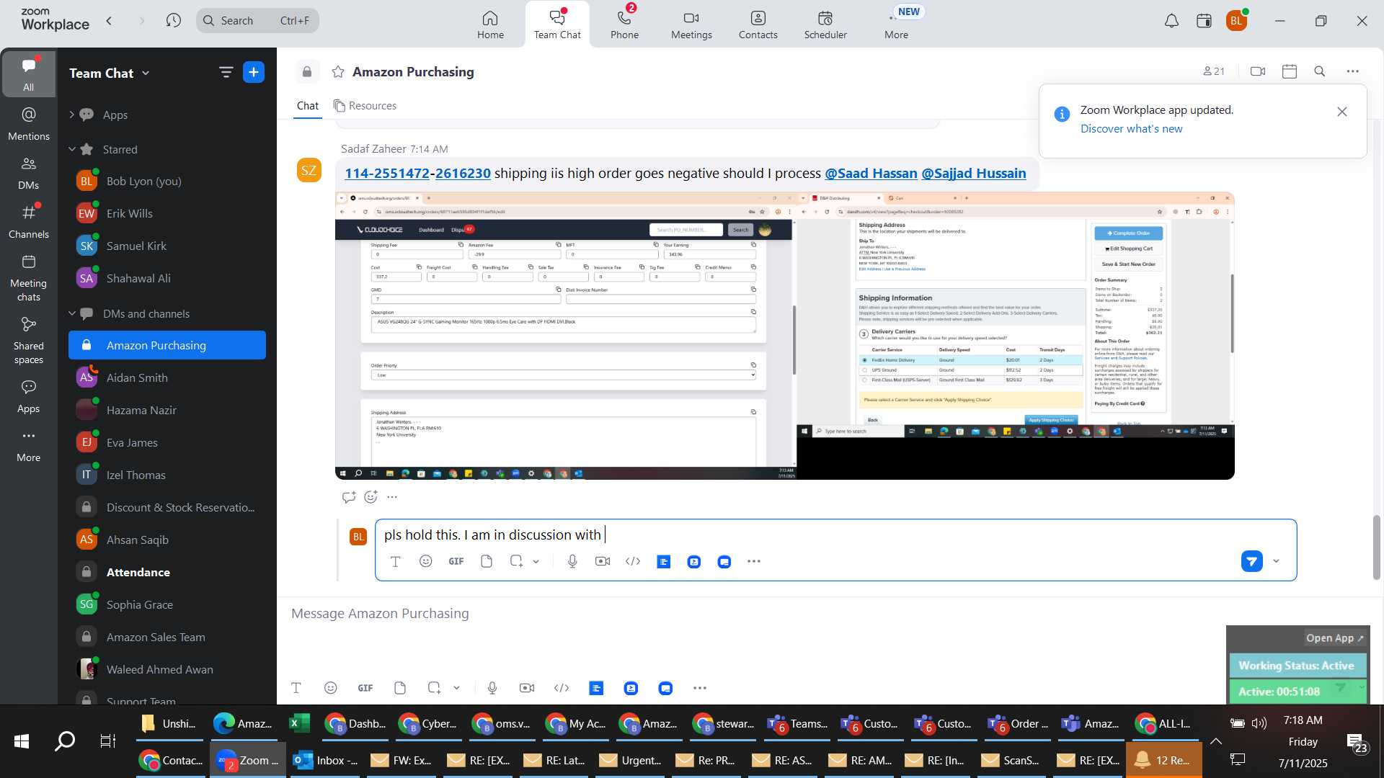Search in this chat using magnifier
Screen dimensions: 1384x778
(x=1320, y=71)
